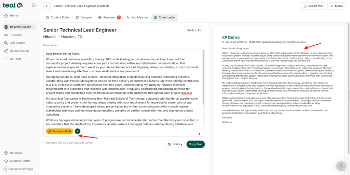Open Resume Builder in the sidebar
Image resolution: width=350 pixels, height=175 pixels.
click(x=19, y=27)
